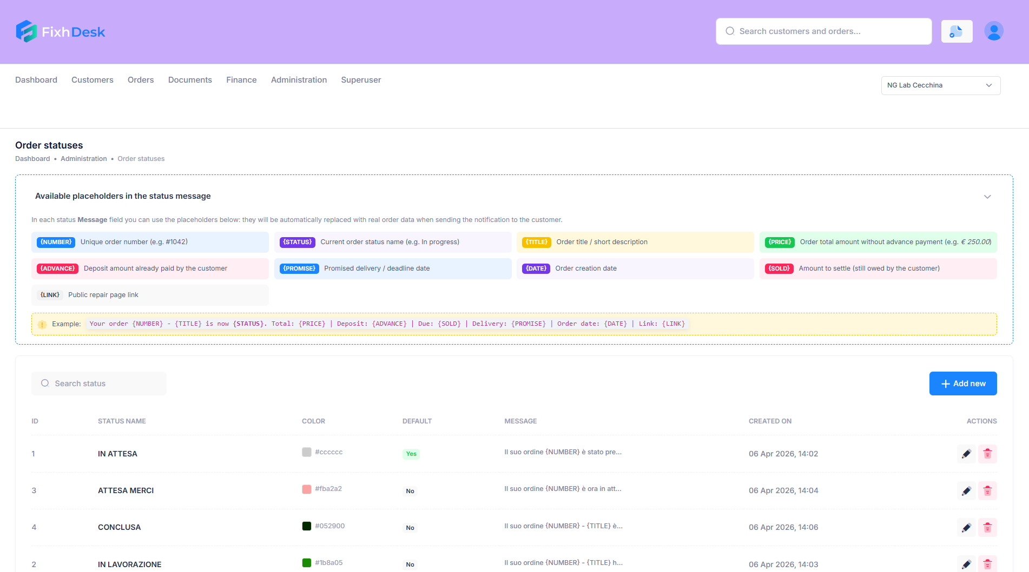
Task: Click the #1b8a05 green color swatch
Action: pos(307,563)
